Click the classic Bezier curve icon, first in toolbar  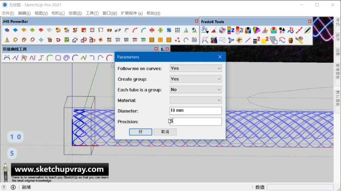[7, 58]
